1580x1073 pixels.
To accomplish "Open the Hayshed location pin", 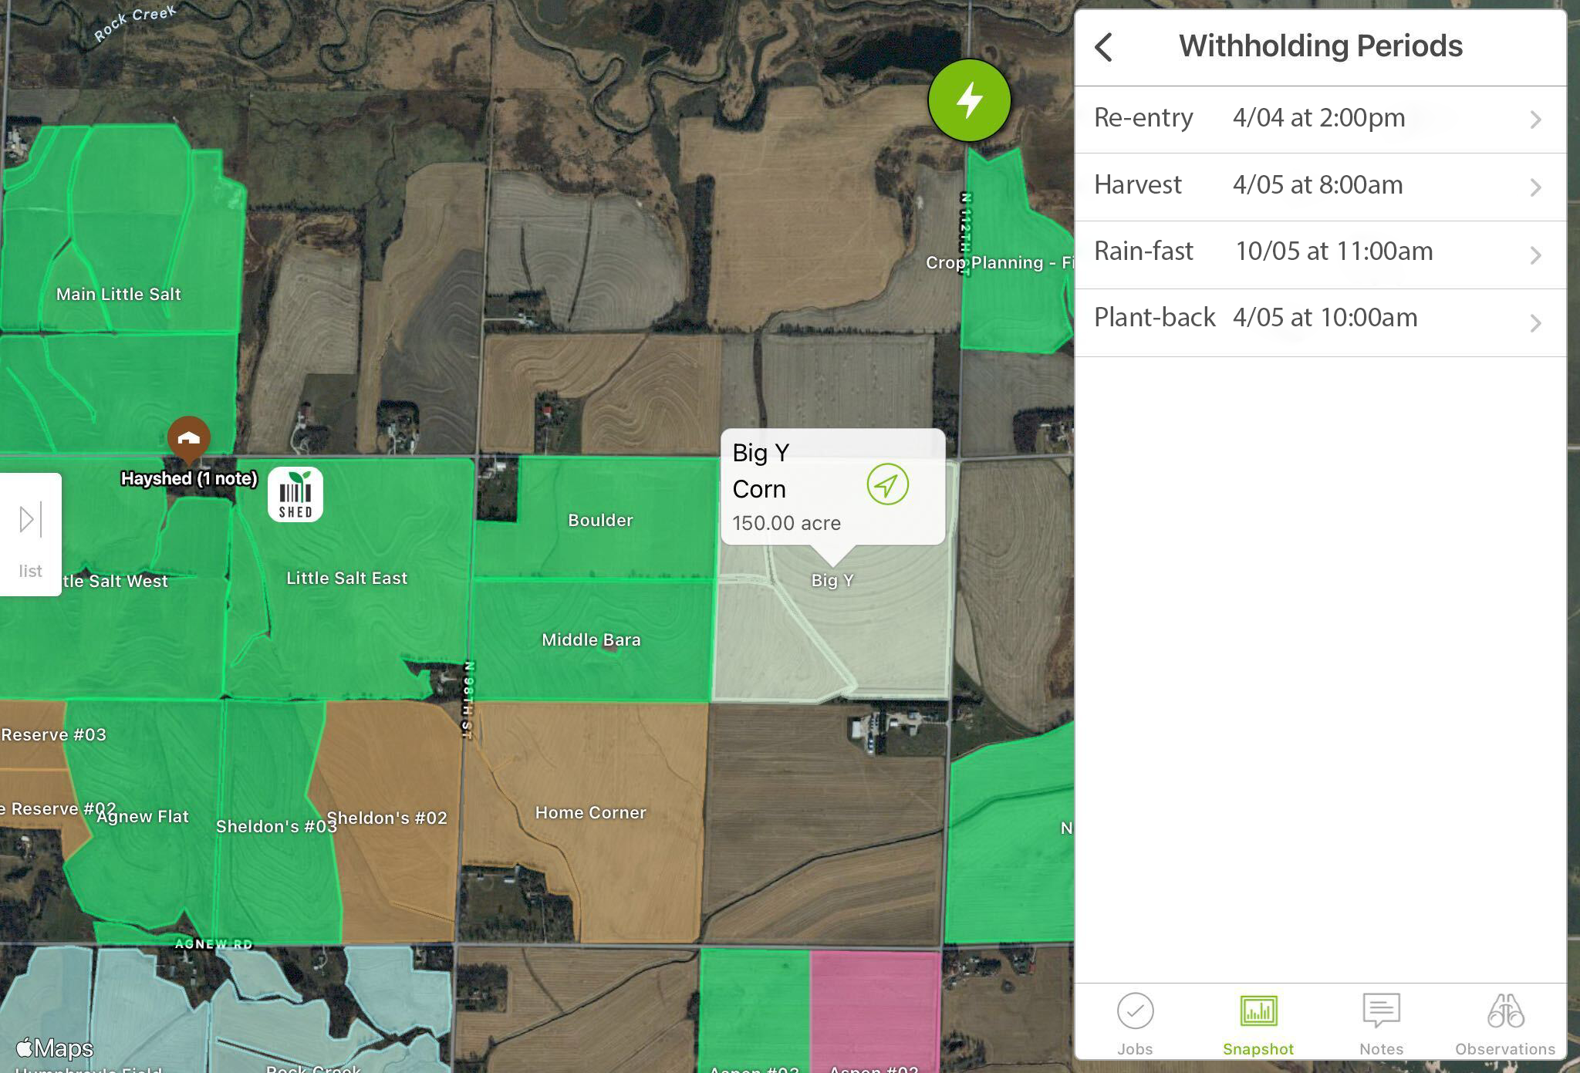I will coord(189,440).
